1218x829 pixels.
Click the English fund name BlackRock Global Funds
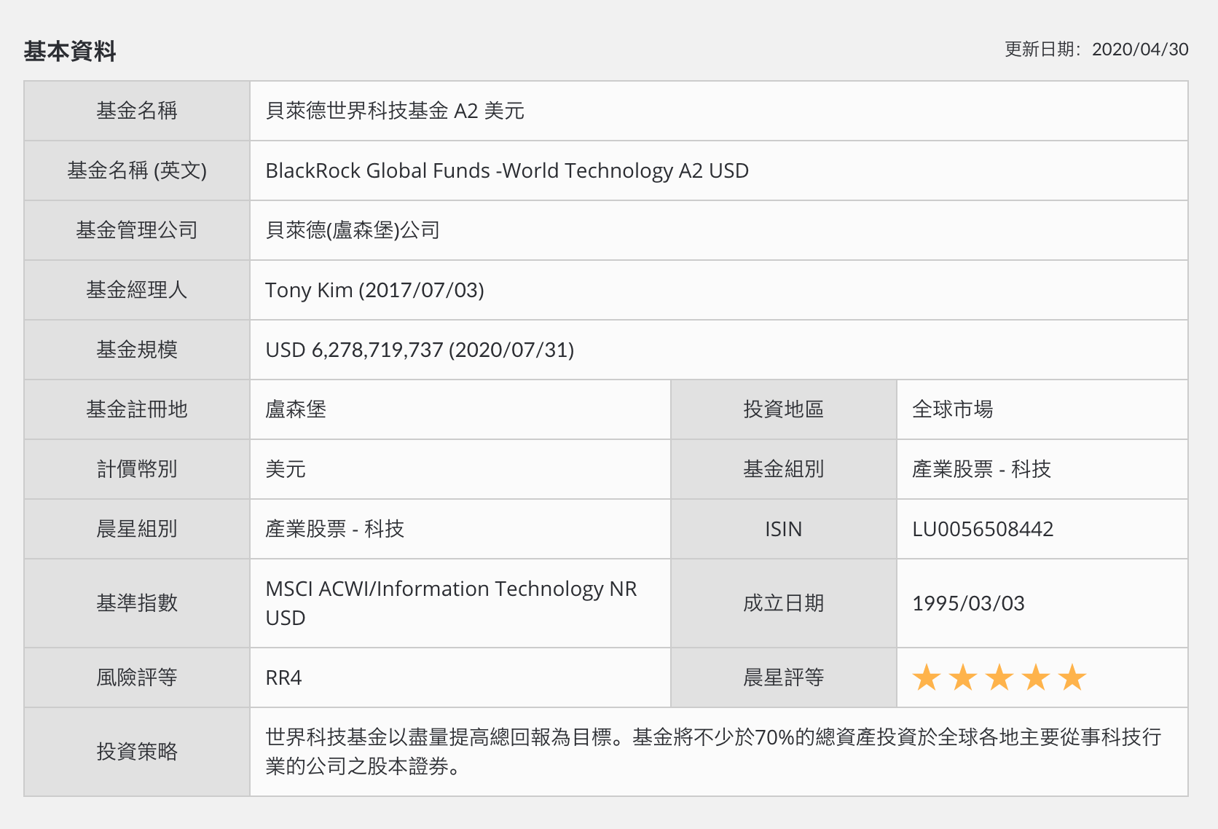[x=508, y=170]
